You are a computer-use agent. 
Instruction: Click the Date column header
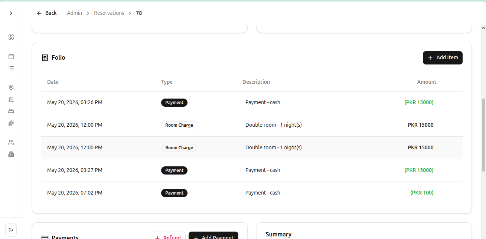pos(53,82)
